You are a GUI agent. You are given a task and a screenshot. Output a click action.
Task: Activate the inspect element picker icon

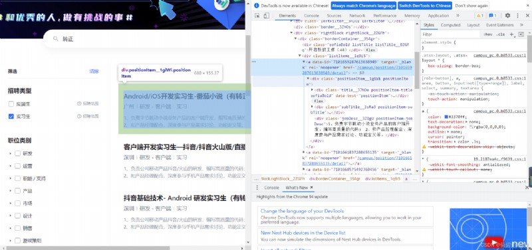tap(257, 15)
